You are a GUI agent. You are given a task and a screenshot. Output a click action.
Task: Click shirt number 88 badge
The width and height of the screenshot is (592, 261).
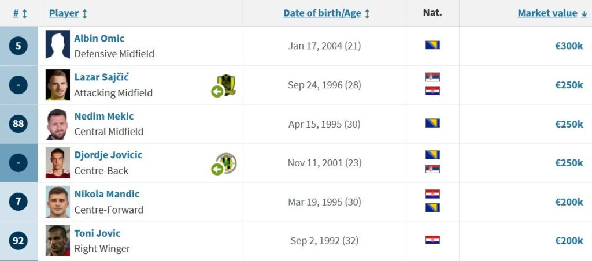tap(18, 124)
